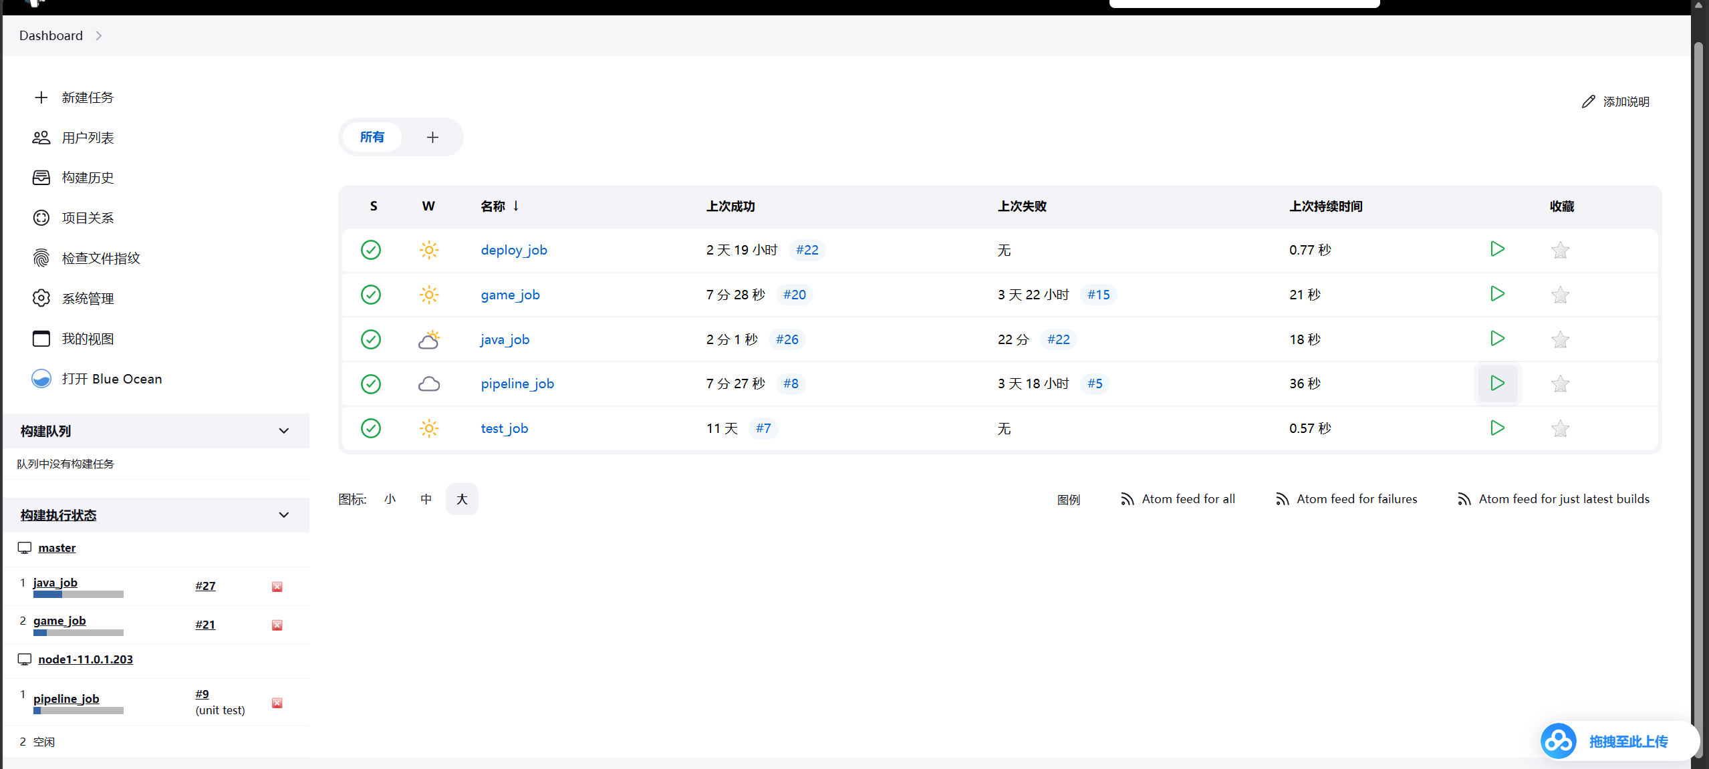Set icon size to large (大)
Image resolution: width=1709 pixels, height=769 pixels.
(x=462, y=499)
